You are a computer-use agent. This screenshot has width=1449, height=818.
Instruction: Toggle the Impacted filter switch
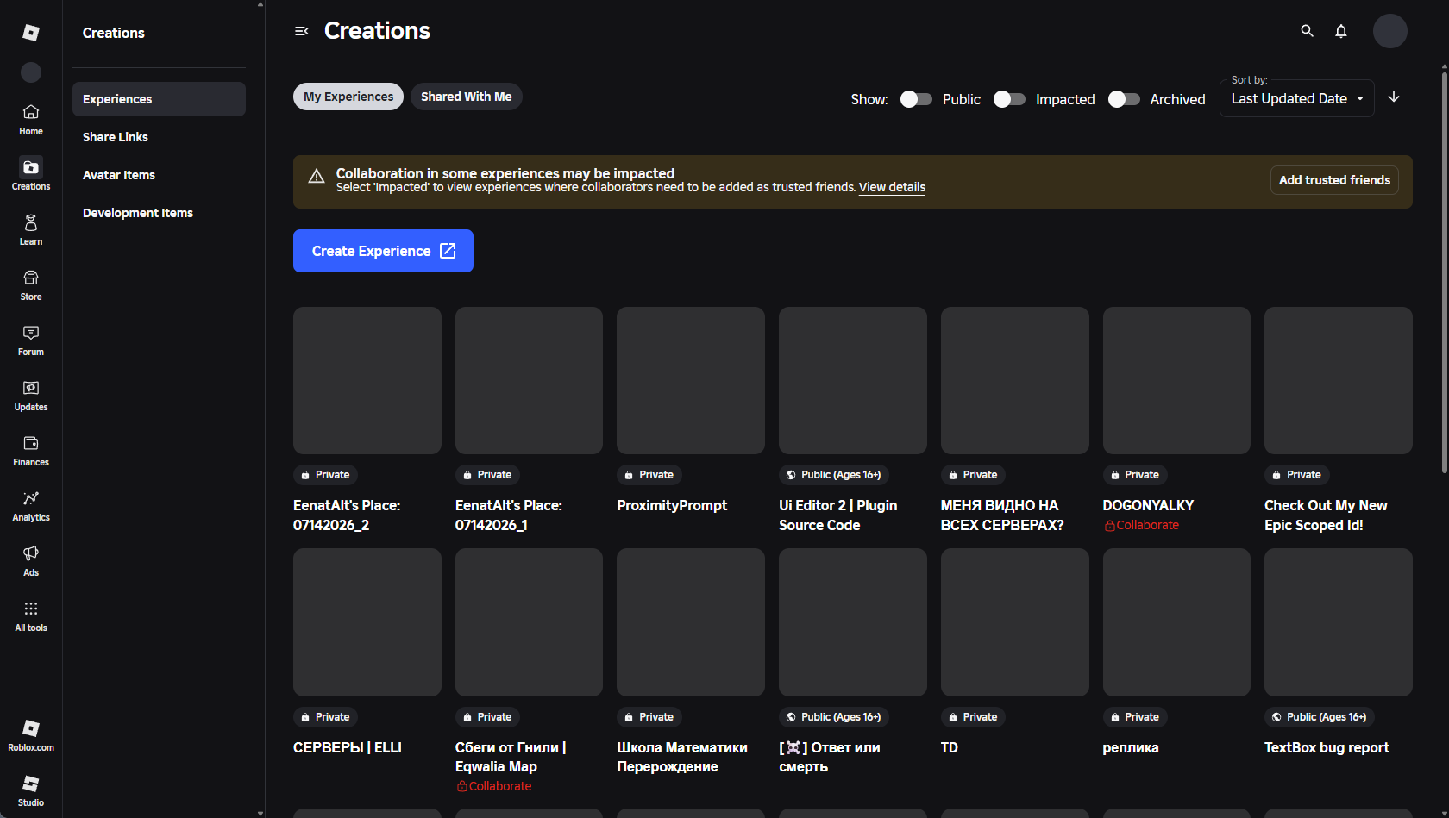pos(1009,99)
